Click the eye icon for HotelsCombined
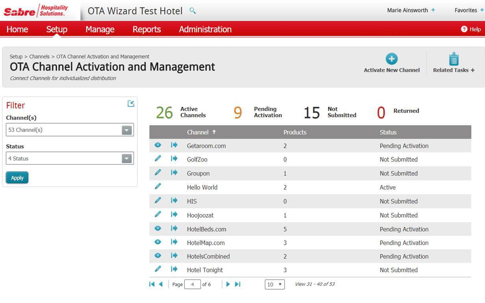485x303 pixels. 158,256
